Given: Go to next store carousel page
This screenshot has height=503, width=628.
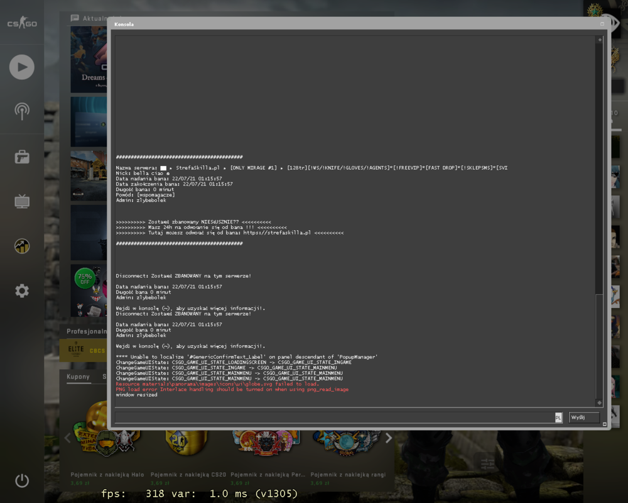Looking at the screenshot, I should 388,438.
